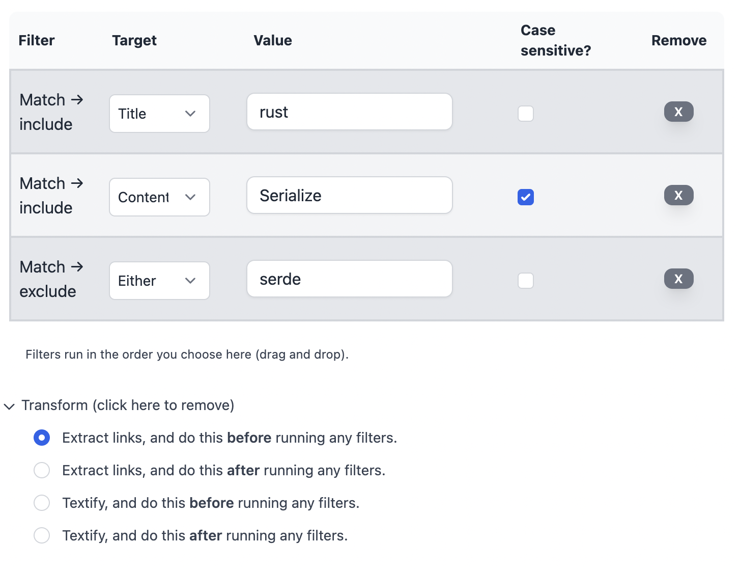
Task: Open the Content target dropdown
Action: click(x=159, y=197)
